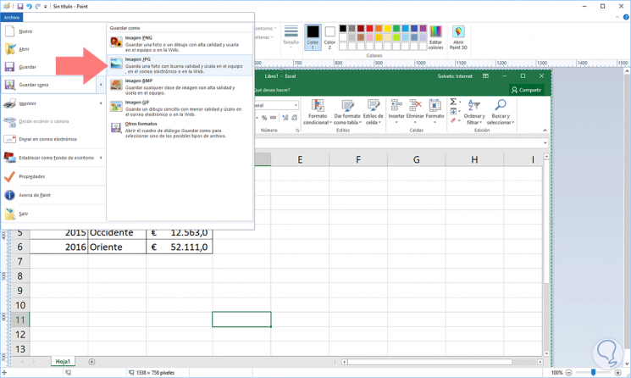Screen dimensions: 631x378
Task: Open Otros formatos save dialog option
Action: (180, 130)
